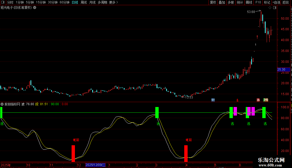Click the 100.0 indicator axis label
Viewport: 292px width, 168px height.
285,107
